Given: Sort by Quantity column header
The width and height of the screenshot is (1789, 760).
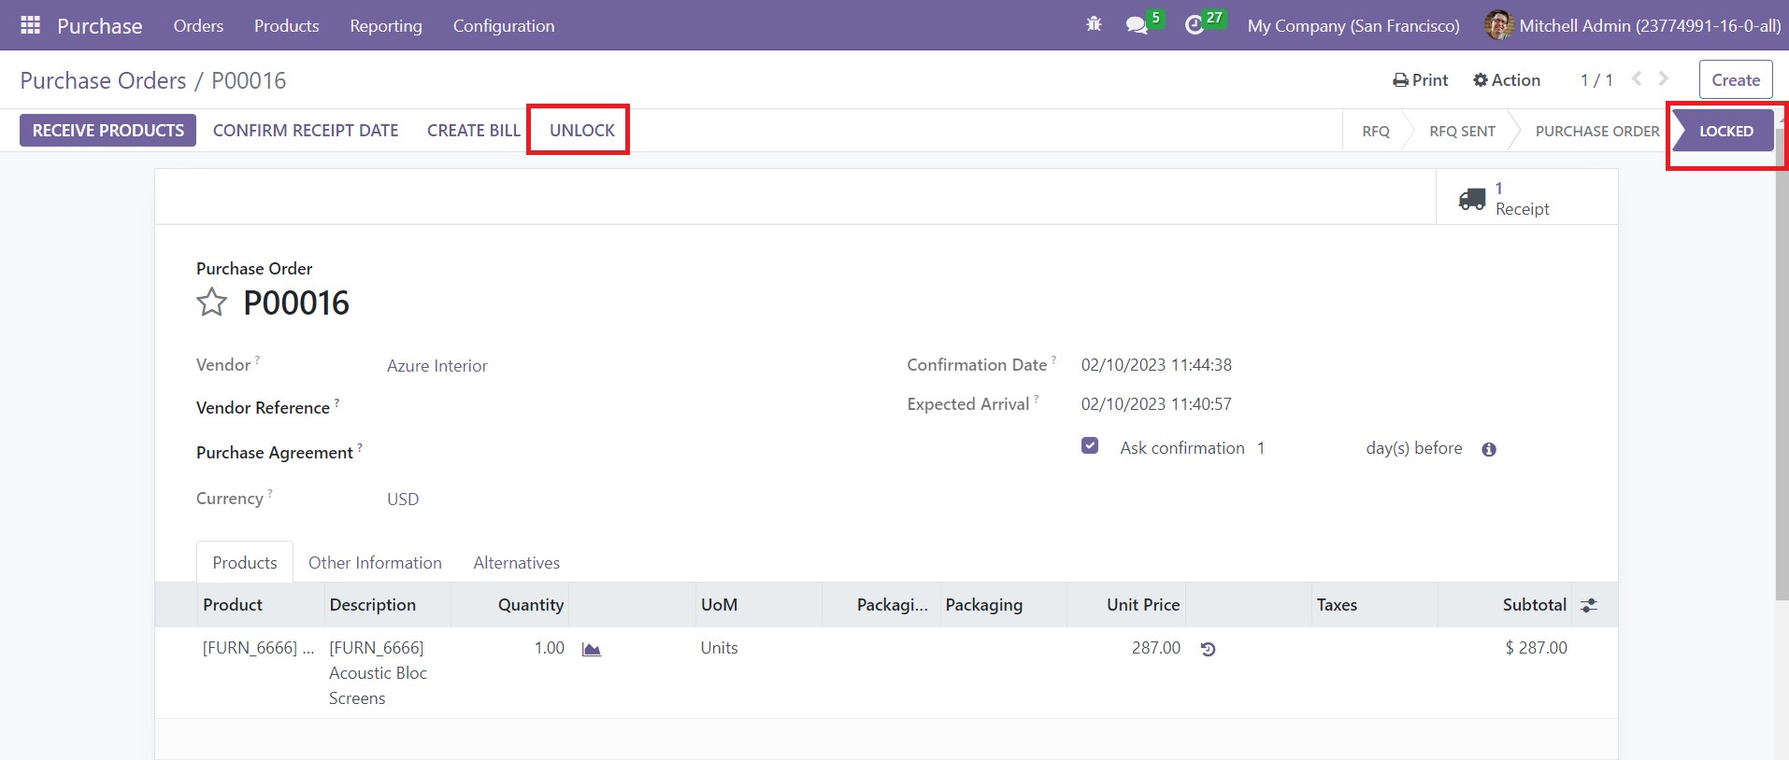Looking at the screenshot, I should click(510, 605).
